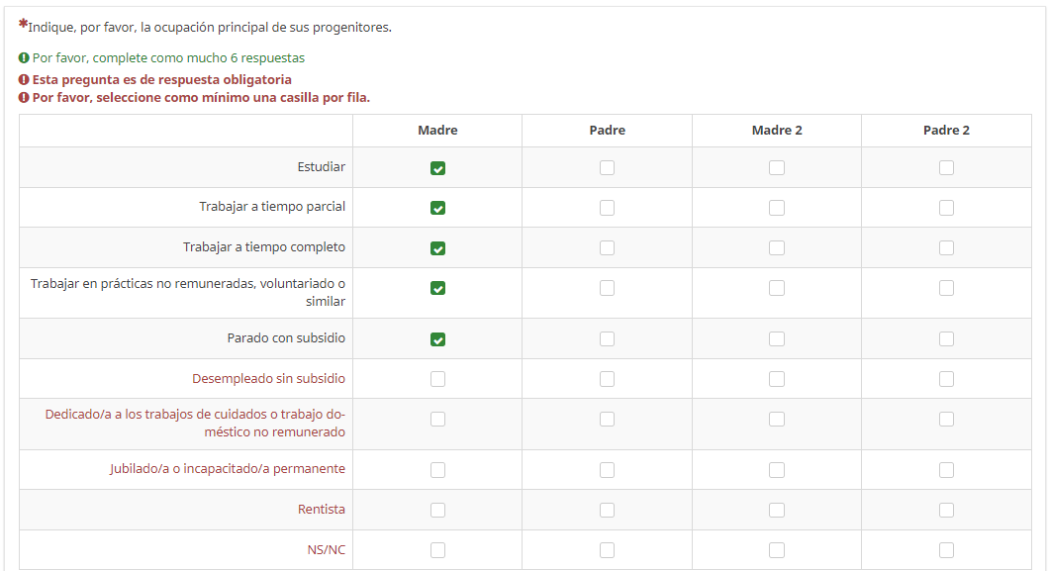Uncheck Parado con subsidio for Madre
This screenshot has height=571, width=1049.
(x=437, y=339)
